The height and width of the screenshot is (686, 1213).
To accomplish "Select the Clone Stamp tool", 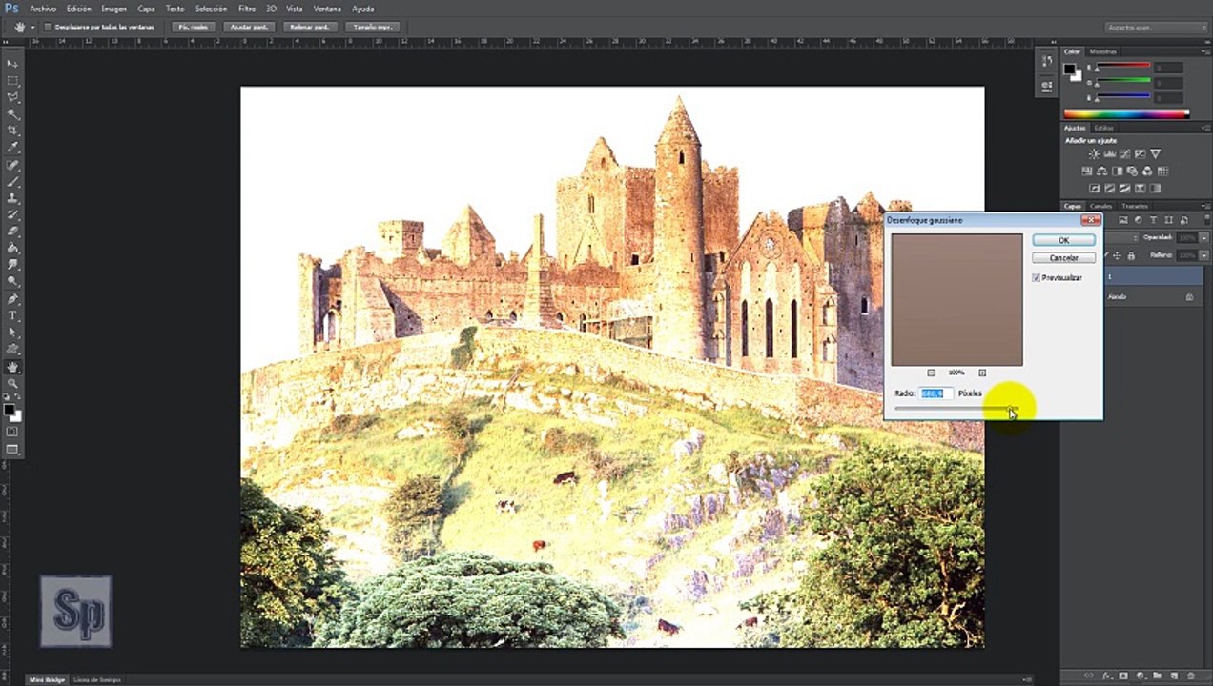I will (x=13, y=198).
